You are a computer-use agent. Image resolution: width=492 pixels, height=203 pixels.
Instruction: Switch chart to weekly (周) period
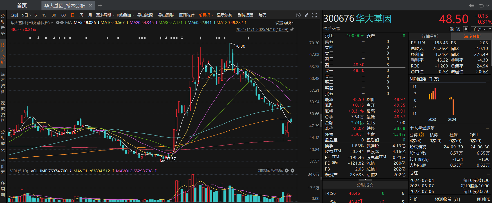click(81, 15)
